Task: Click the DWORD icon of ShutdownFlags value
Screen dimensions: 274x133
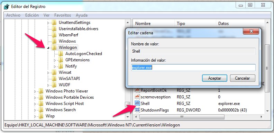Action: [x=137, y=110]
